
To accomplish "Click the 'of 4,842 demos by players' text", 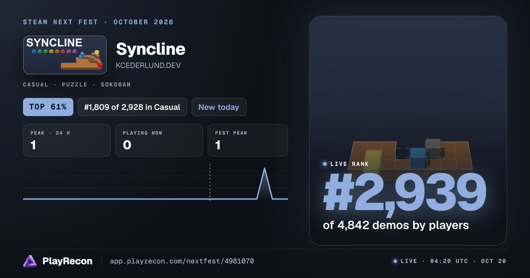I will [396, 225].
